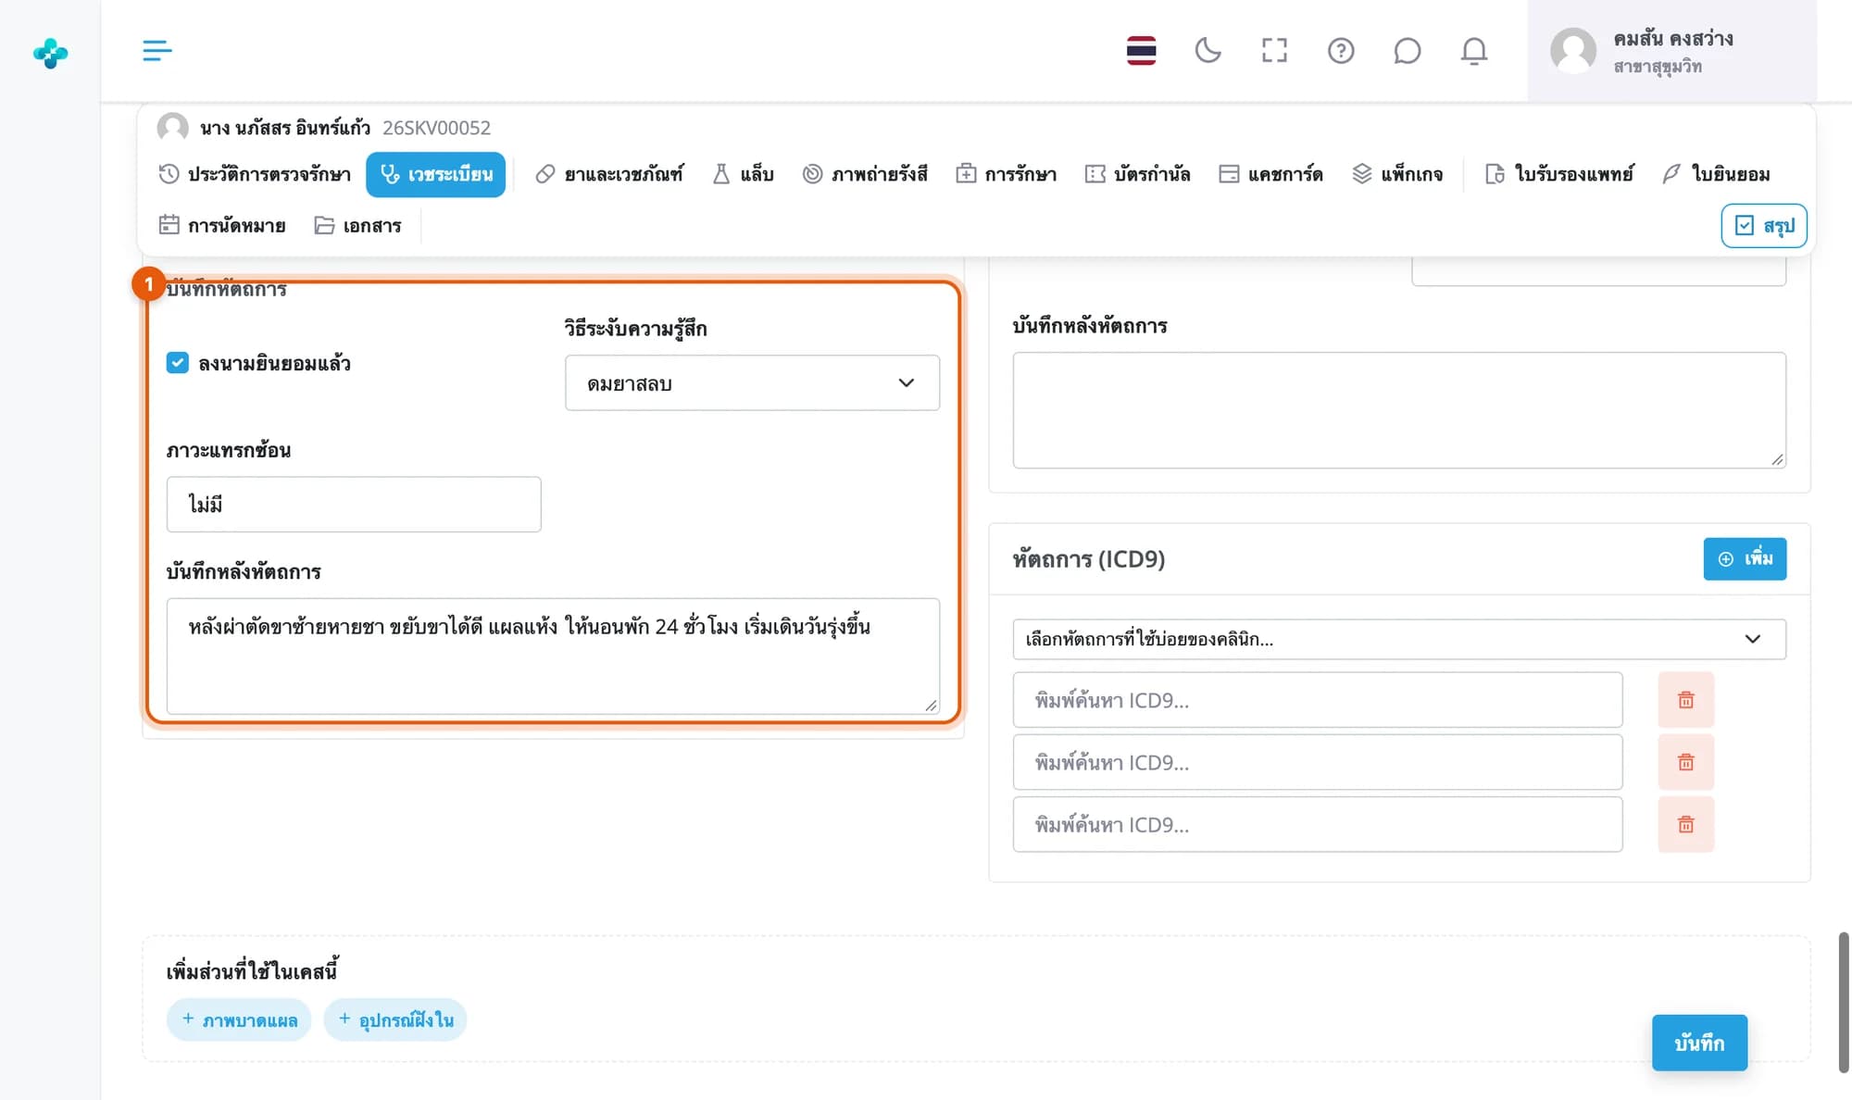The height and width of the screenshot is (1100, 1852).
Task: Toggle the sidebar hamburger menu
Action: click(157, 50)
